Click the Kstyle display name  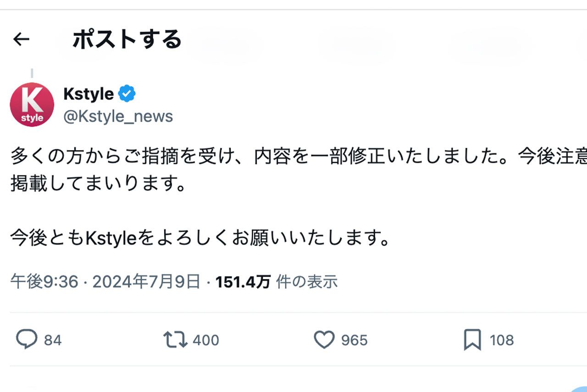89,93
